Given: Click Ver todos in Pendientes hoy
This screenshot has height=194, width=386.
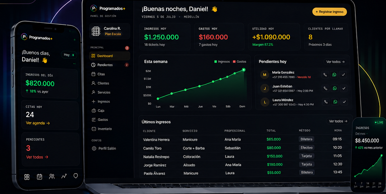Looking at the screenshot, I should pyautogui.click(x=335, y=62).
